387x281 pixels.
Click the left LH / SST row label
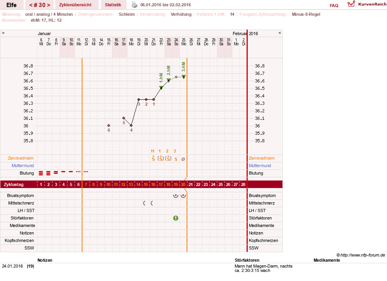coord(26,210)
